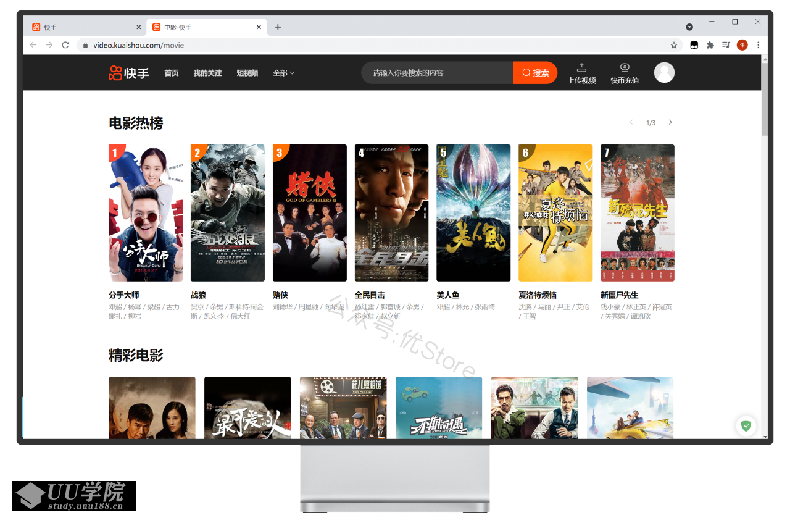Click the Kuaishou logo in header
This screenshot has width=790, height=523.
point(129,73)
